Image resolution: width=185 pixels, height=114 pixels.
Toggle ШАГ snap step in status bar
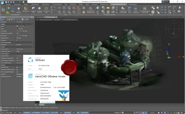[x=15, y=112]
